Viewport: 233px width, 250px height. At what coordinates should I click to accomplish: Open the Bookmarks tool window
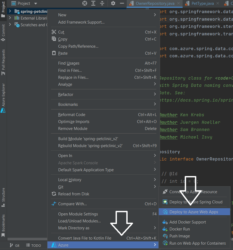pyautogui.click(x=3, y=226)
